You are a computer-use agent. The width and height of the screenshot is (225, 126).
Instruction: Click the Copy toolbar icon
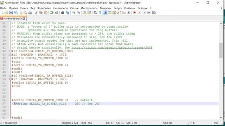(41, 13)
